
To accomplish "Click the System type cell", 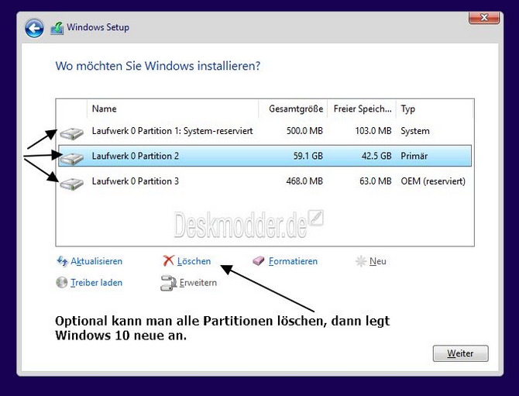I will point(415,131).
